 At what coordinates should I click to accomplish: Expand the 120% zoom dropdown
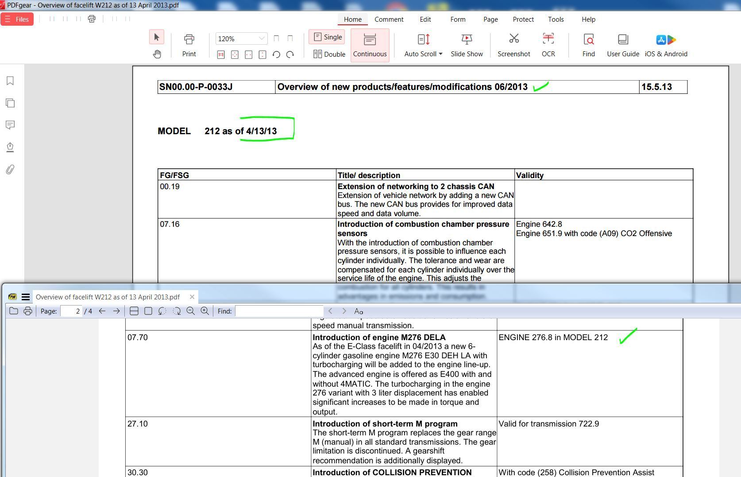click(262, 39)
